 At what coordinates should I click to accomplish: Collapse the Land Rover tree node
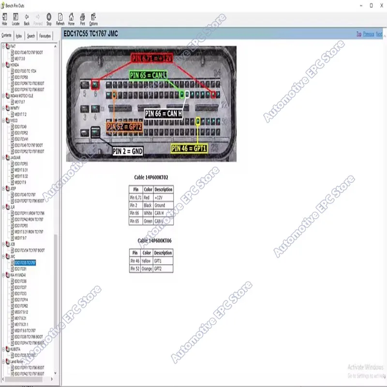[3, 361]
